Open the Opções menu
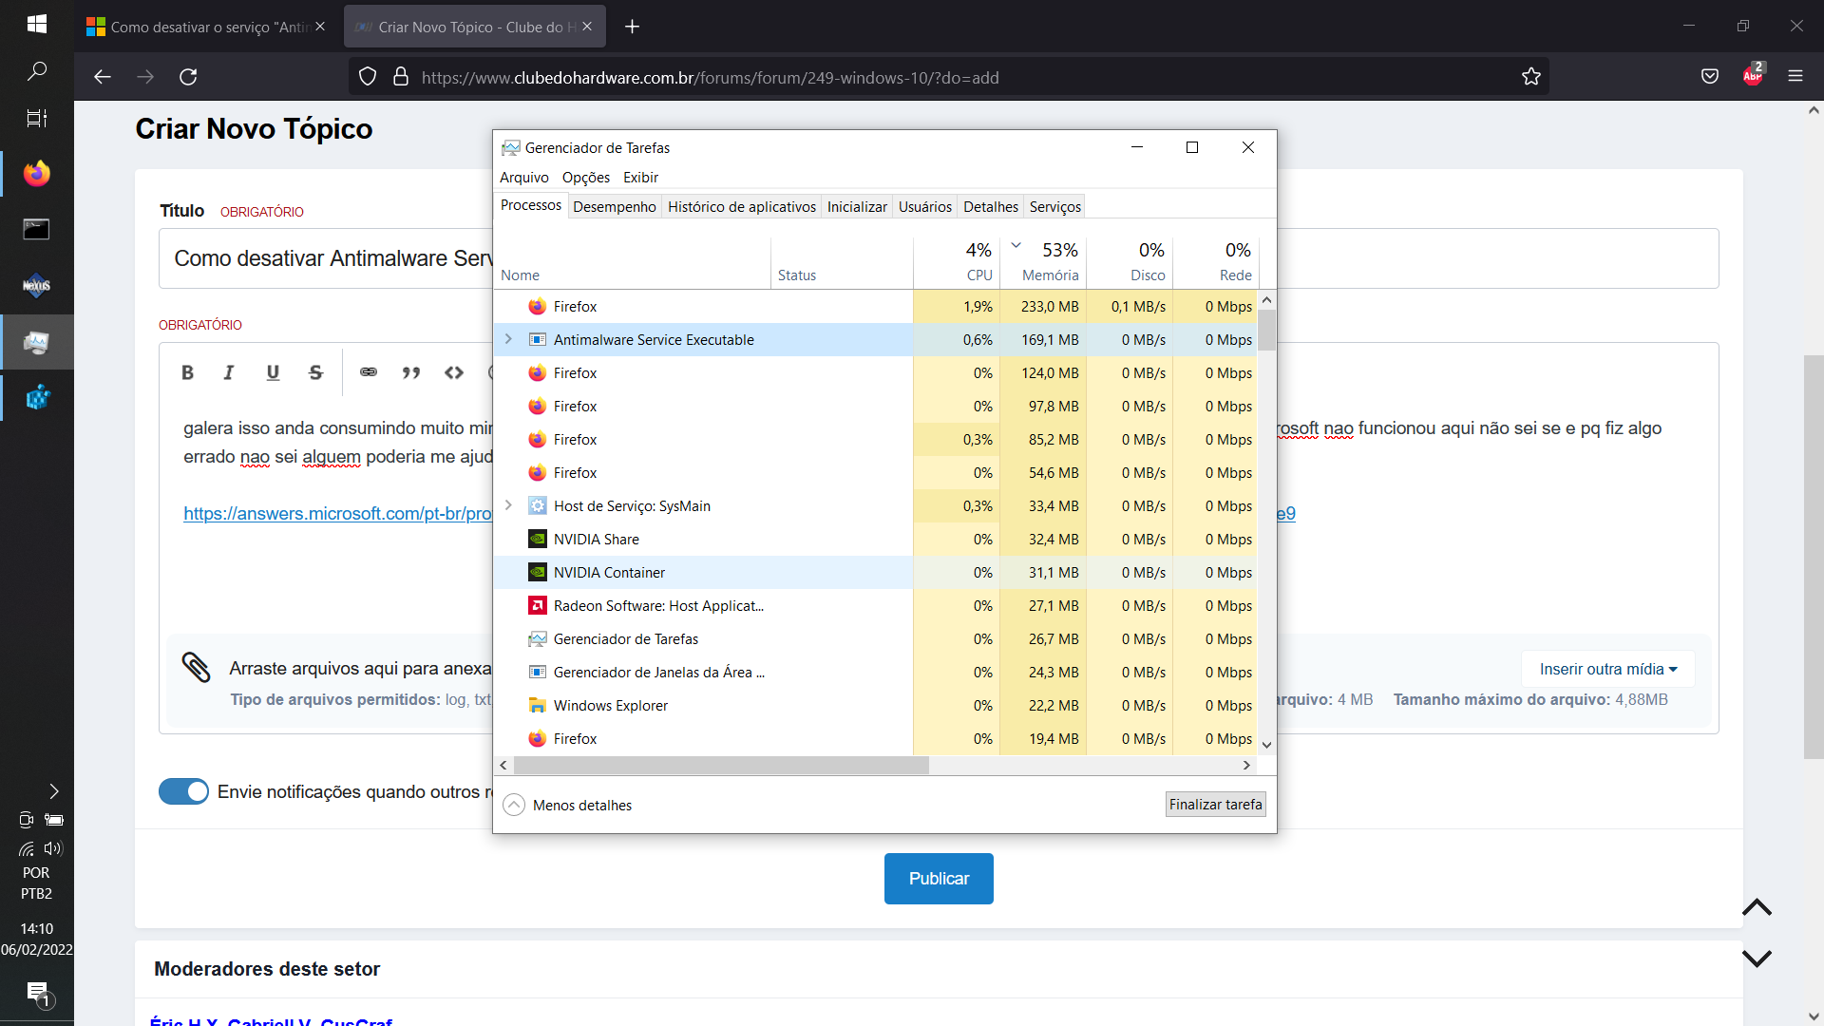 586,178
